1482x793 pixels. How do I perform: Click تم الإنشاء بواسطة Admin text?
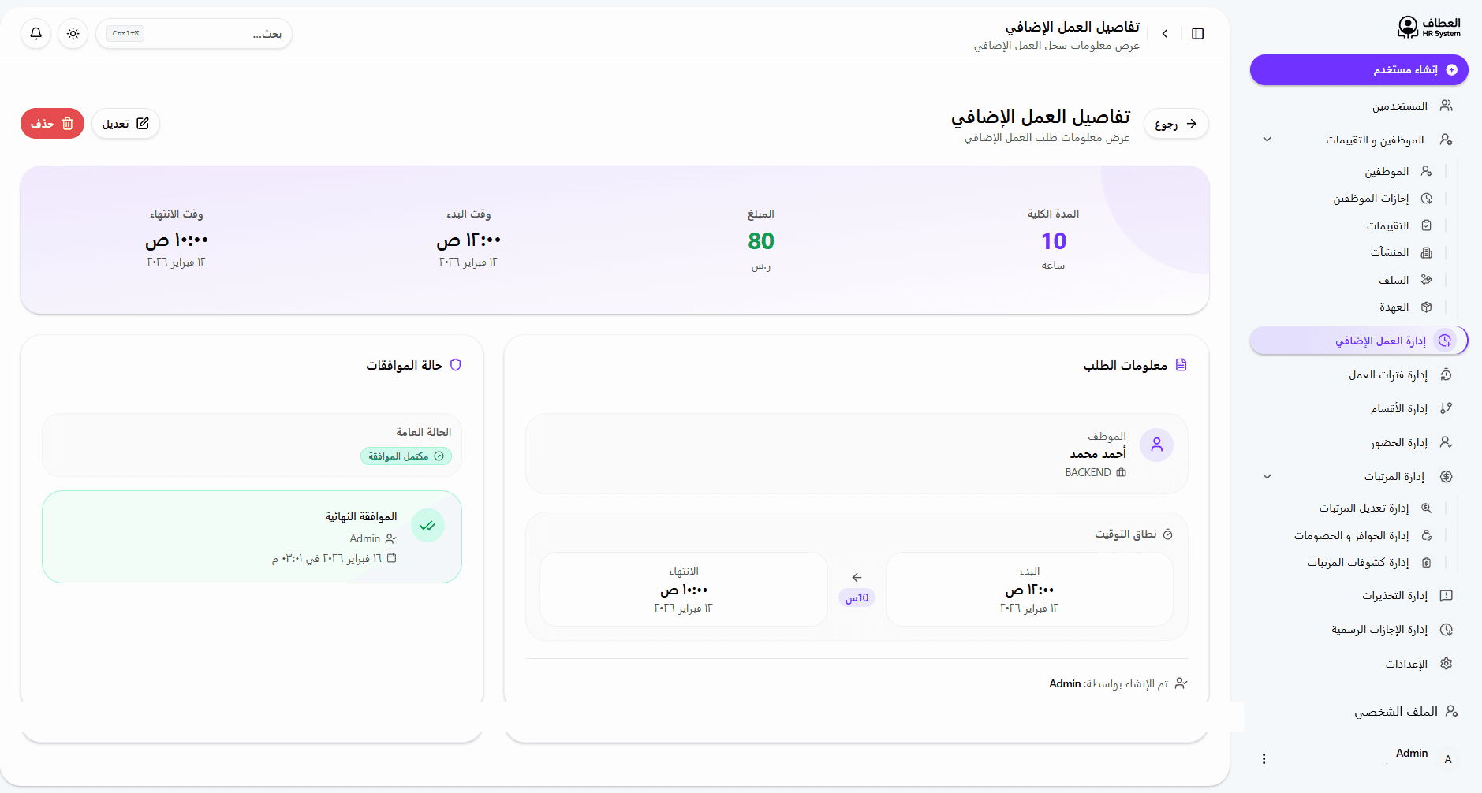[x=1108, y=683]
